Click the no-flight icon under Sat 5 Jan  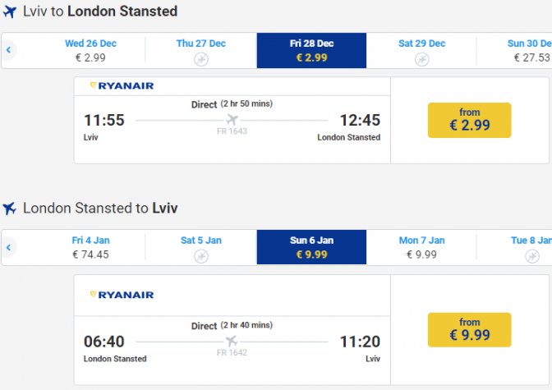[x=201, y=256]
